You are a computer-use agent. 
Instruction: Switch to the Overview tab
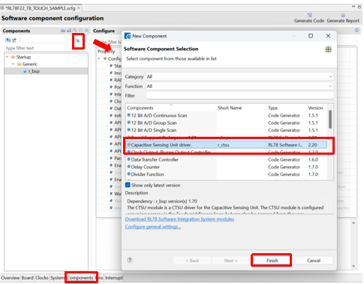(x=10, y=278)
